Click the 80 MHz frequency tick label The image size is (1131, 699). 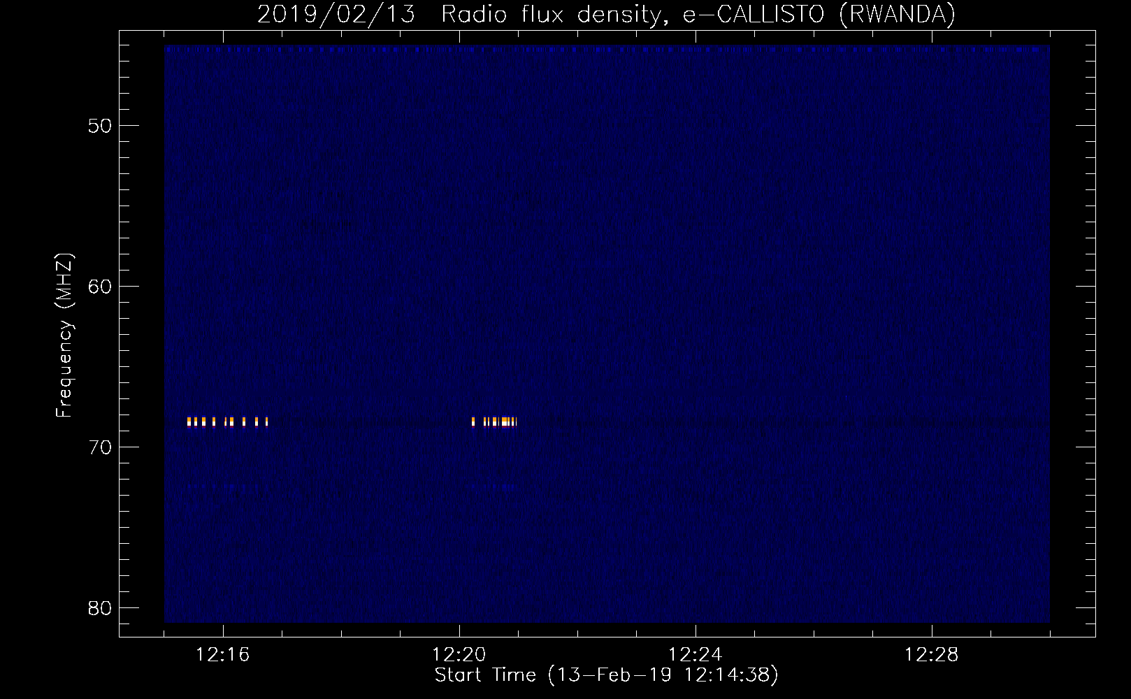pyautogui.click(x=100, y=608)
